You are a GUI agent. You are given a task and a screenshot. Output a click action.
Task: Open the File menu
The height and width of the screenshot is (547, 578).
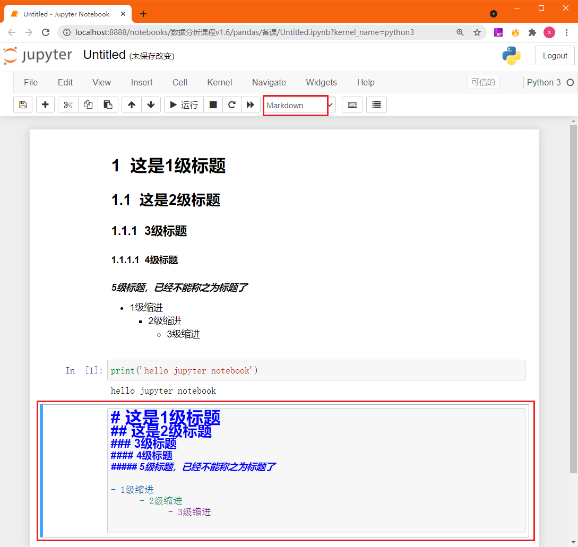click(x=31, y=83)
